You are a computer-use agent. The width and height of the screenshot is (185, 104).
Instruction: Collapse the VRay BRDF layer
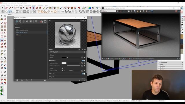49,52
